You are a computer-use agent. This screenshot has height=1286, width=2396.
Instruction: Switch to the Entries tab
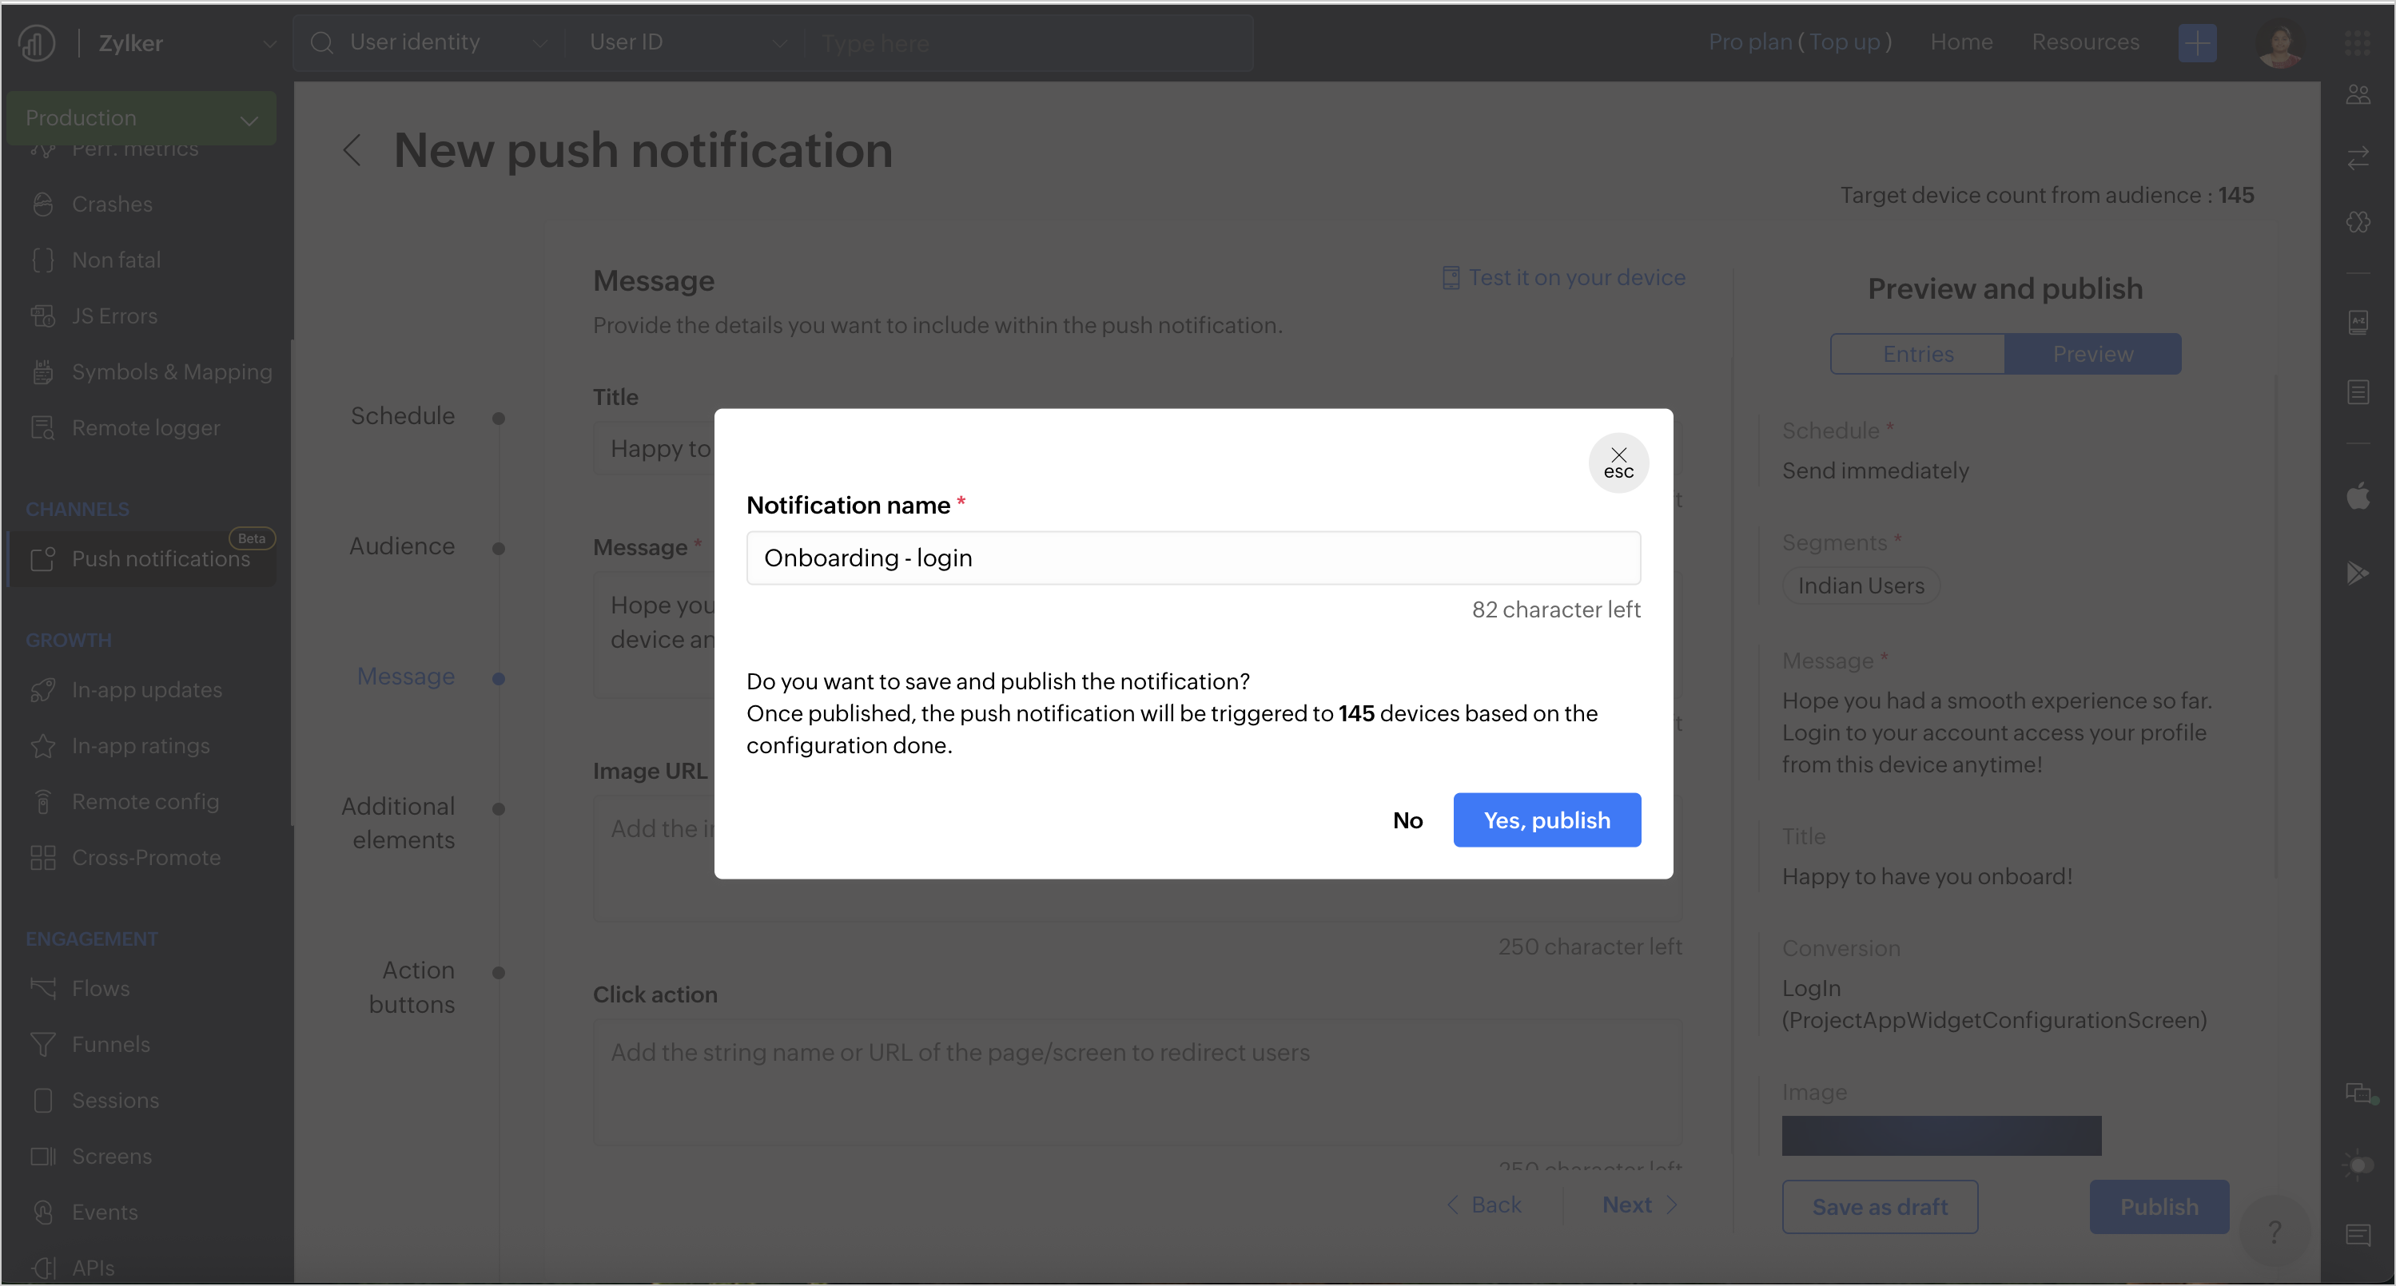pyautogui.click(x=1917, y=353)
